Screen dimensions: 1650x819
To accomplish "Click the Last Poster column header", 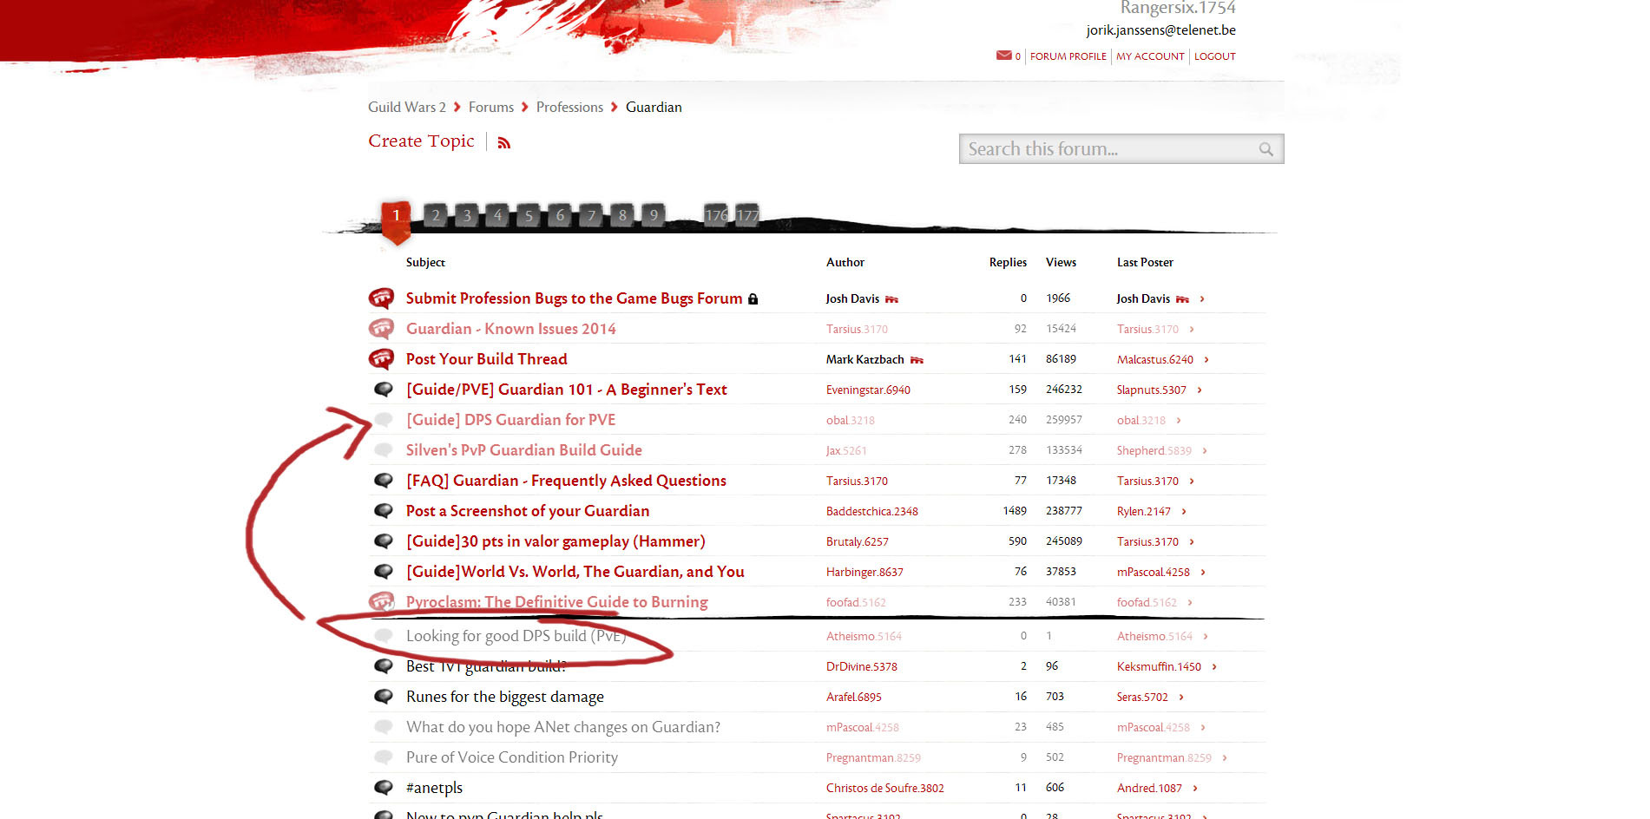I will tap(1145, 262).
